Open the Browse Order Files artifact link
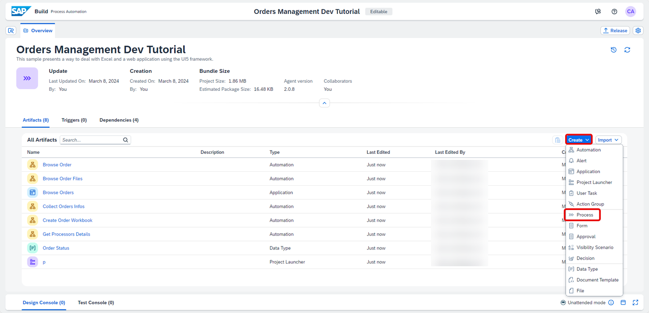The width and height of the screenshot is (649, 313). (x=63, y=179)
